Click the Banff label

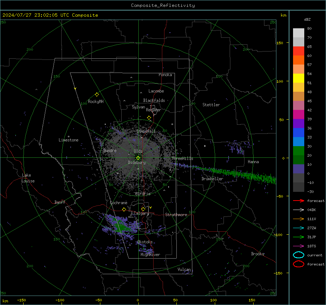pos(60,202)
